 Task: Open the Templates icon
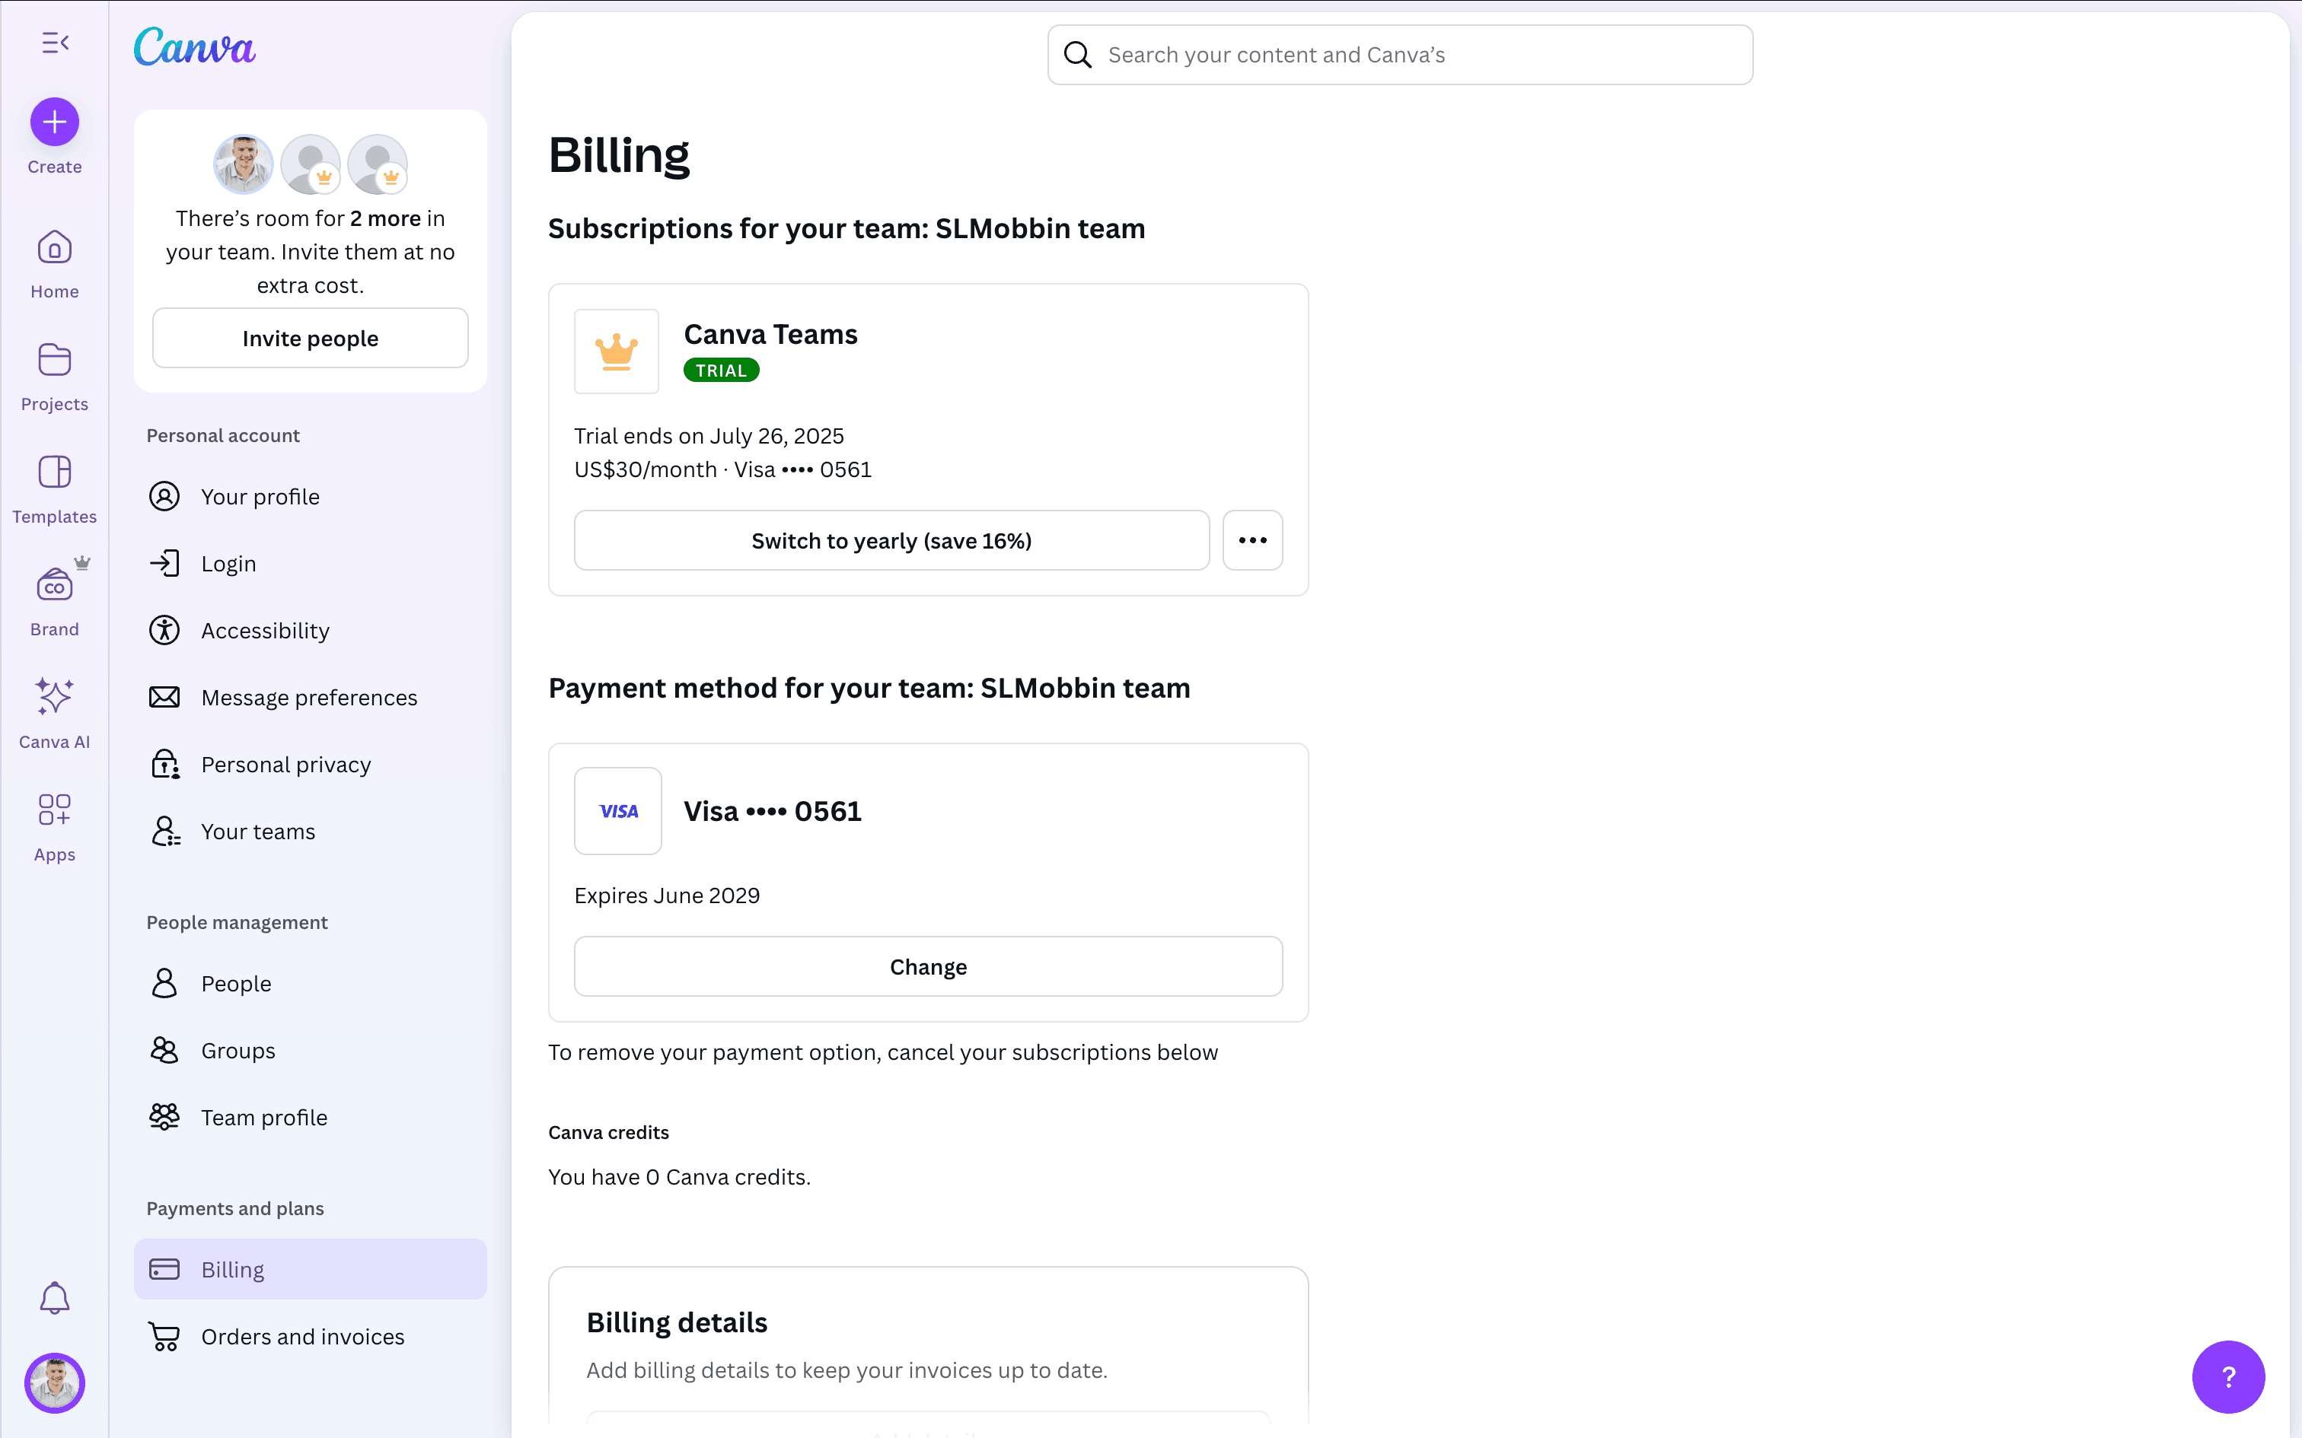[54, 473]
